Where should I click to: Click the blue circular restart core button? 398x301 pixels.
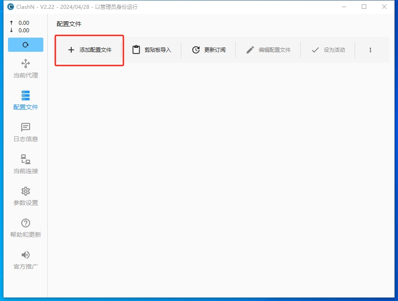pyautogui.click(x=25, y=45)
